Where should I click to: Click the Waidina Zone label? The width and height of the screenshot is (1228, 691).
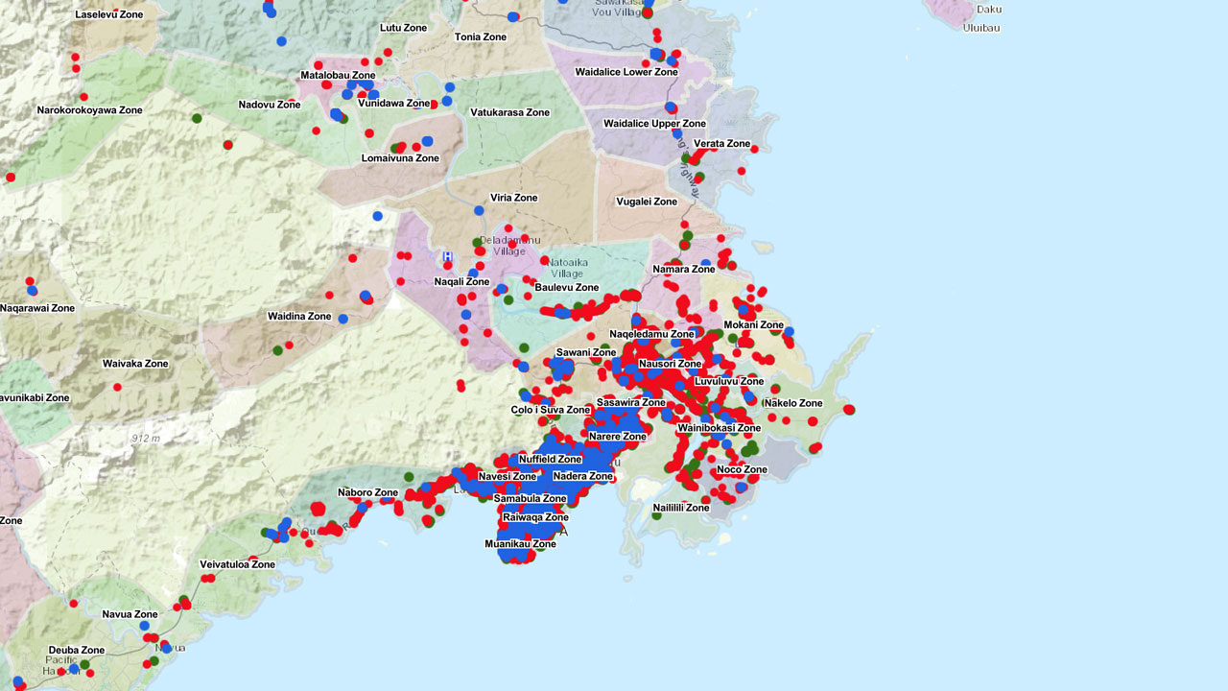tap(299, 317)
